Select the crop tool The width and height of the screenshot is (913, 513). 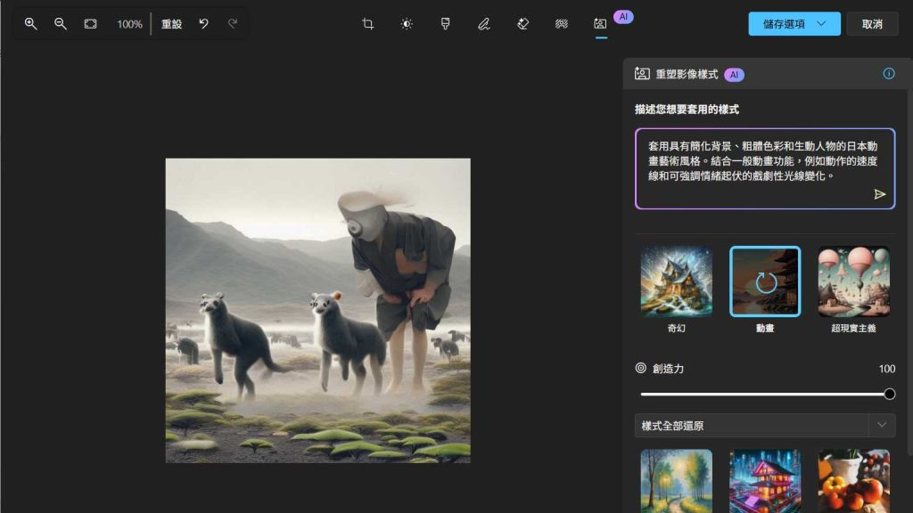tap(368, 24)
